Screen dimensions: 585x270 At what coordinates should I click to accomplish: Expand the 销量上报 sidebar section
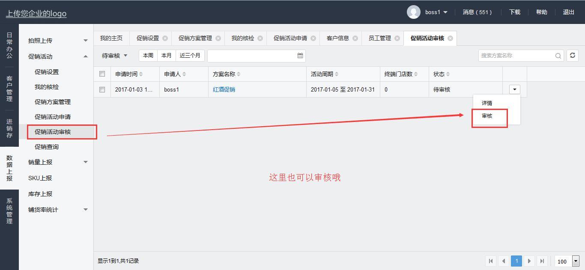tap(58, 162)
